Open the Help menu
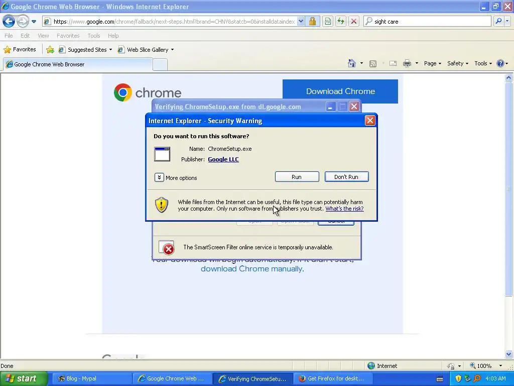514x386 pixels. [x=113, y=36]
